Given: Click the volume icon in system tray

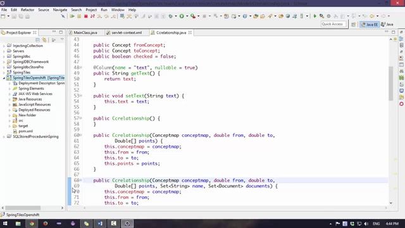Looking at the screenshot, I should 366,224.
